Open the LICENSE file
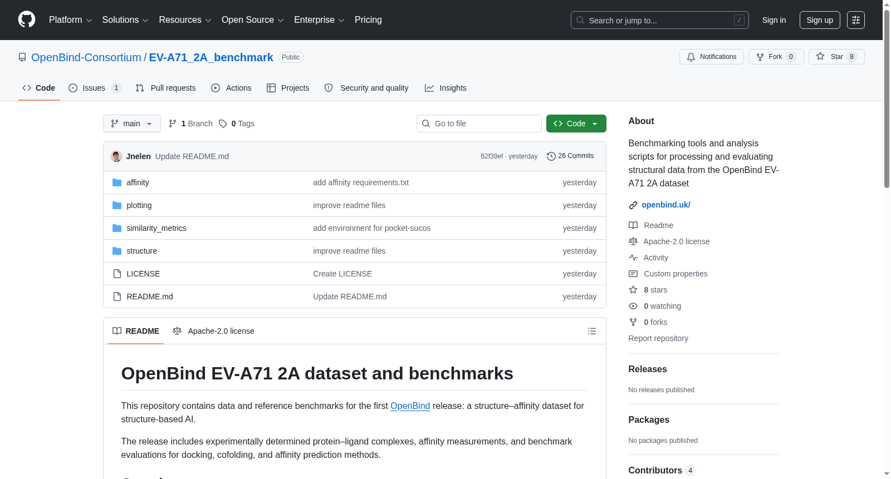Viewport: 891px width, 479px height. click(143, 274)
